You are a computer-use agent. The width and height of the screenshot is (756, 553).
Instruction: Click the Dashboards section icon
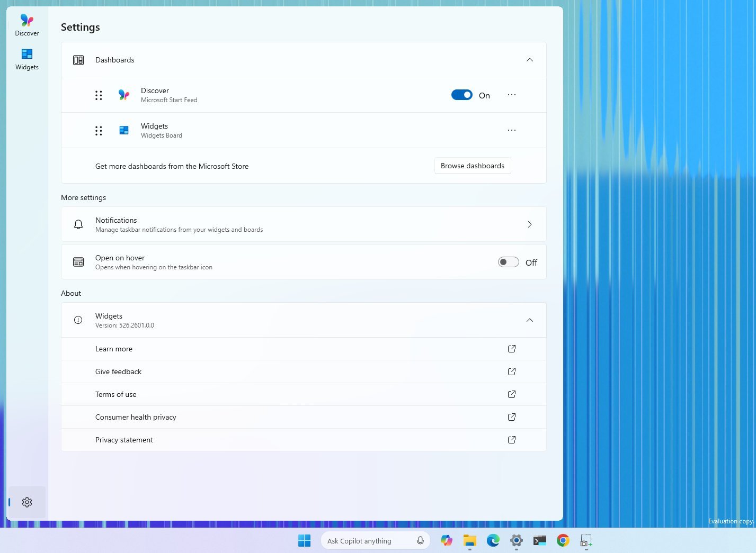[x=78, y=60]
